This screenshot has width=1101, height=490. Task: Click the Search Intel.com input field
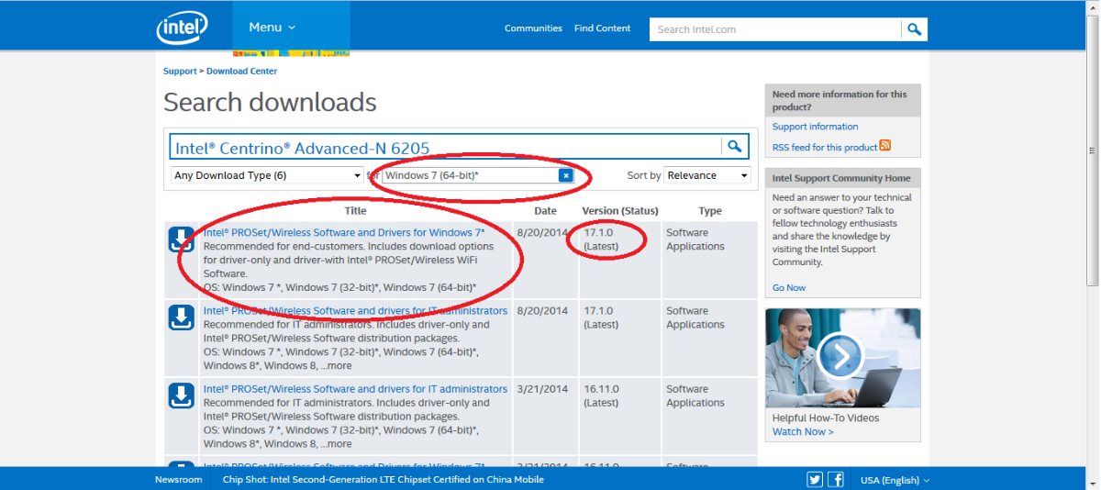click(x=776, y=29)
